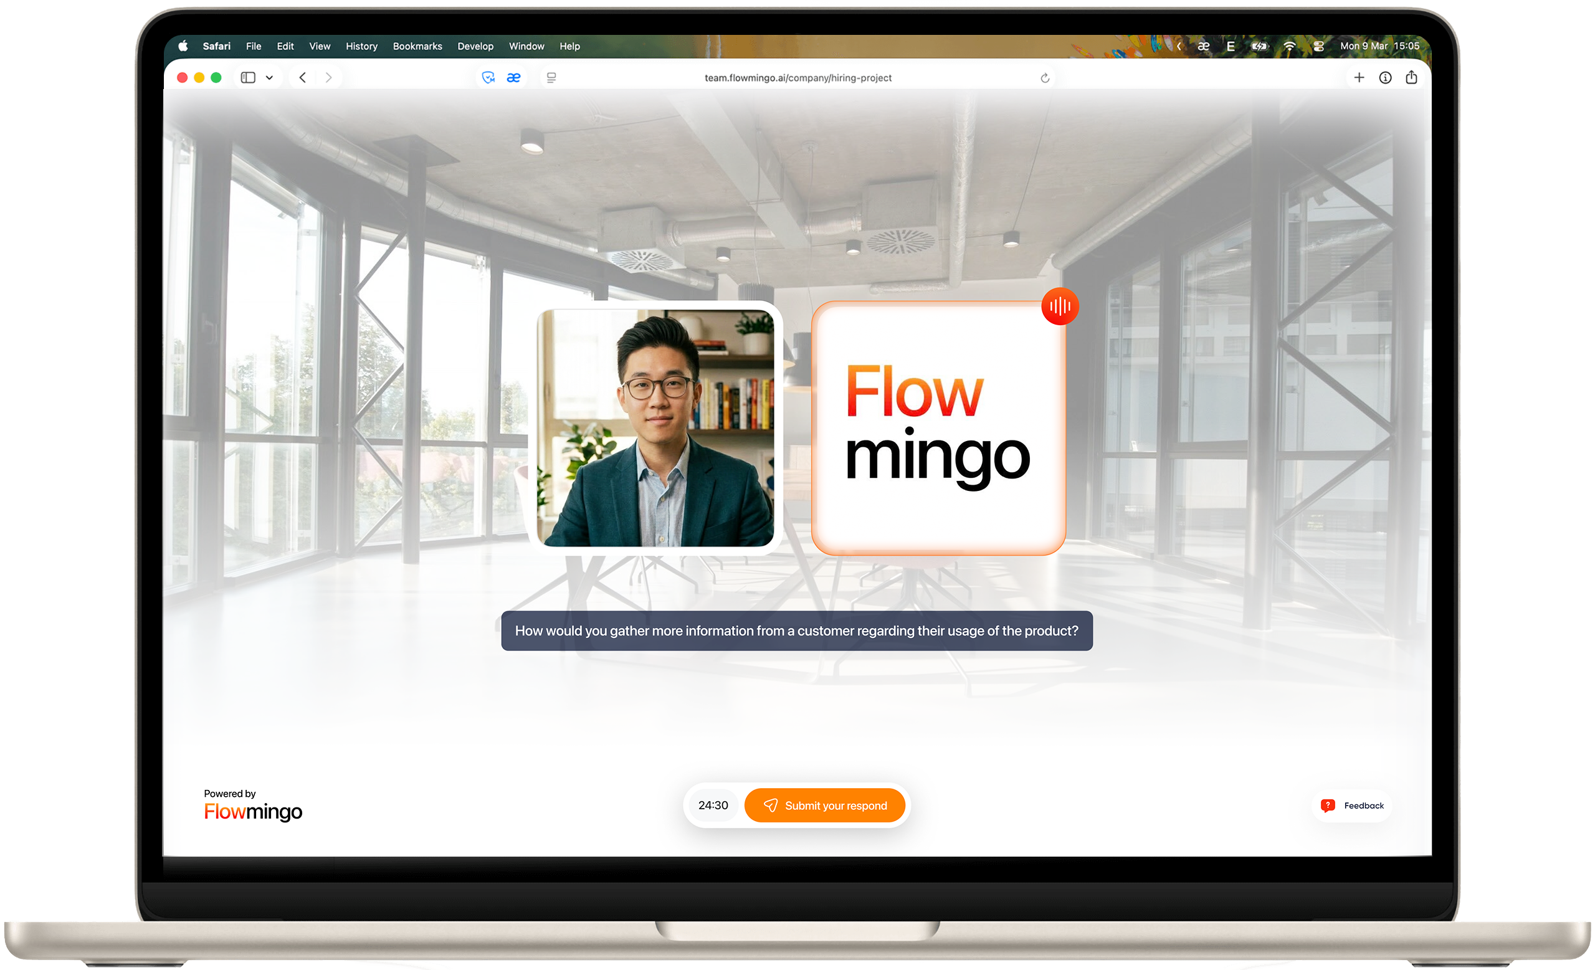Image resolution: width=1595 pixels, height=970 pixels.
Task: Open the sidebar dropdown chevron
Action: 270,77
